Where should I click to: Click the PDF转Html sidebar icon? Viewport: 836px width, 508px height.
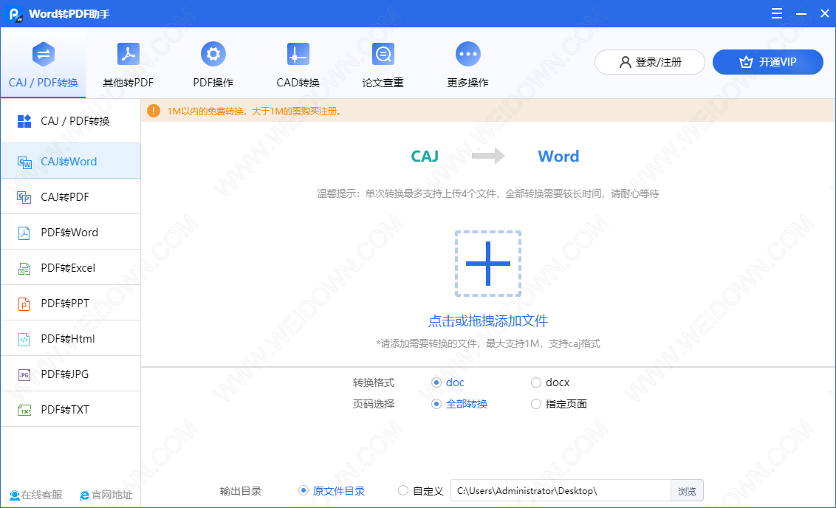[x=24, y=339]
